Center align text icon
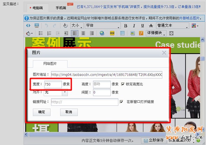Image resolution: width=206 pixels, height=145 pixels. coord(83,33)
